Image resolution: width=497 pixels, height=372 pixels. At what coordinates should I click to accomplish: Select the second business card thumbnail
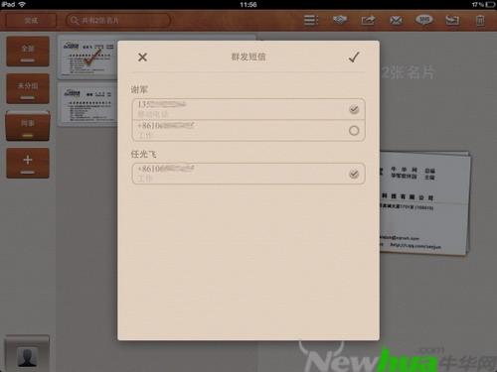[88, 104]
